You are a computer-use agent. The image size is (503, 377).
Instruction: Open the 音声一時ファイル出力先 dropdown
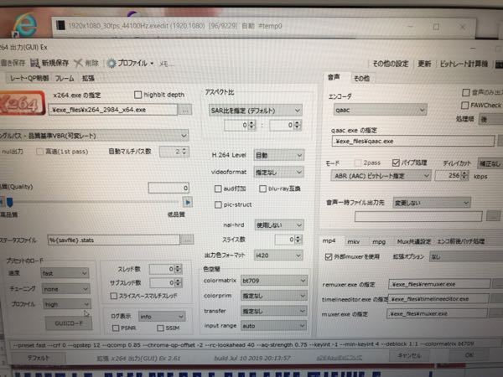click(432, 203)
